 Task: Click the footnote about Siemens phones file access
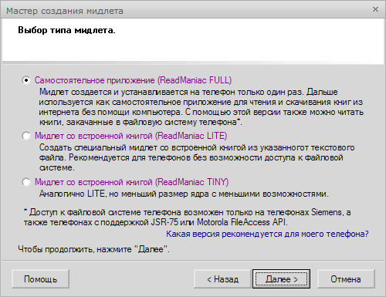[x=187, y=218]
